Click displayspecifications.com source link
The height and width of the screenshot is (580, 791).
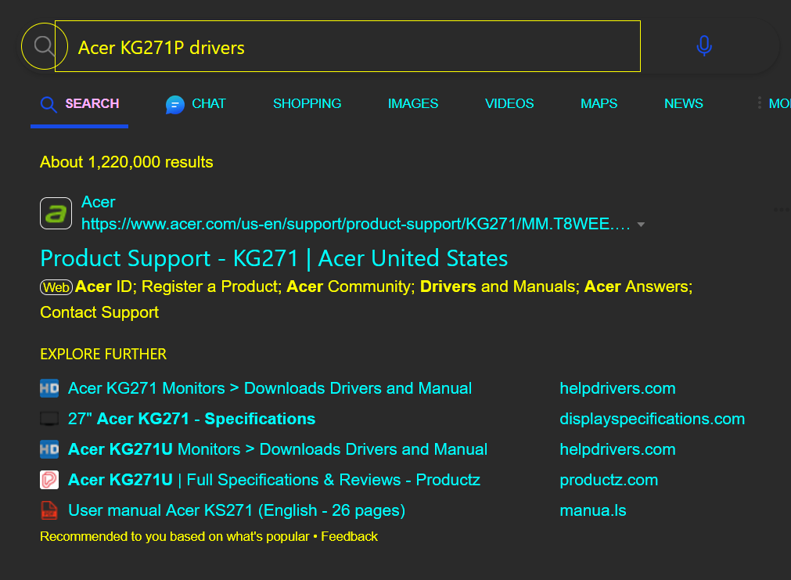click(652, 418)
